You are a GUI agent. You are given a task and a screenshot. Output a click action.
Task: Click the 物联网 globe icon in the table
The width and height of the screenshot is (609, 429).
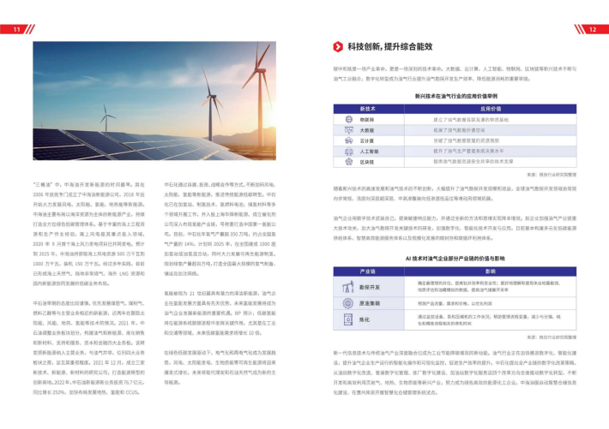350,121
